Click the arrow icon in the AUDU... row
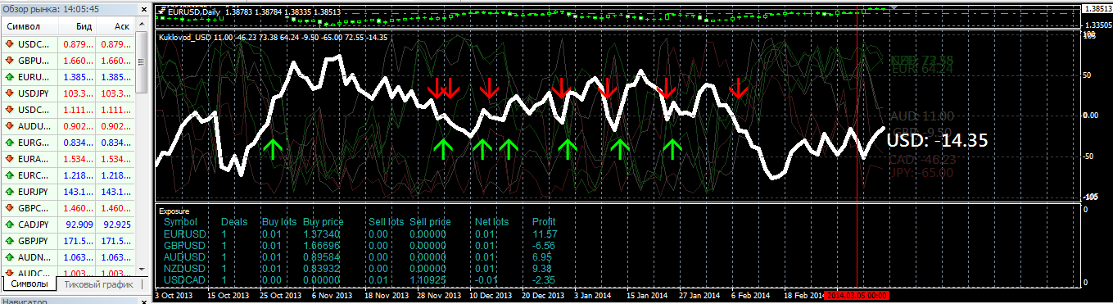This screenshot has width=1113, height=304. click(x=9, y=125)
